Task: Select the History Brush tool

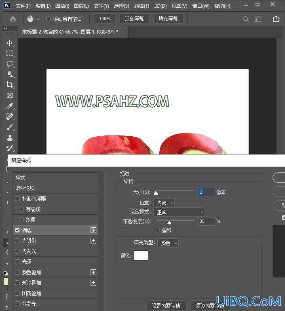Action: (x=10, y=148)
